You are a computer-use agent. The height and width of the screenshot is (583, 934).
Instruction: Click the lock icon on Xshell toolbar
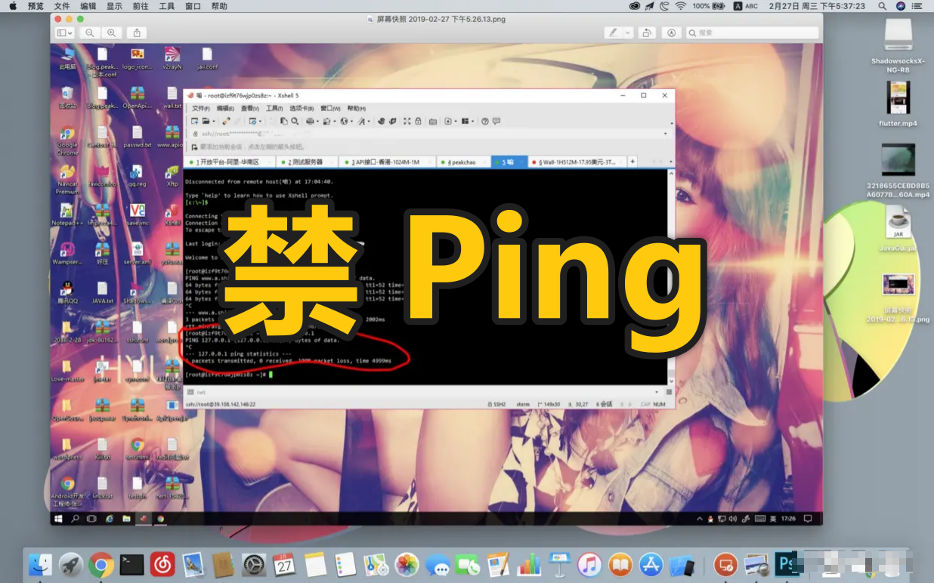coord(418,122)
